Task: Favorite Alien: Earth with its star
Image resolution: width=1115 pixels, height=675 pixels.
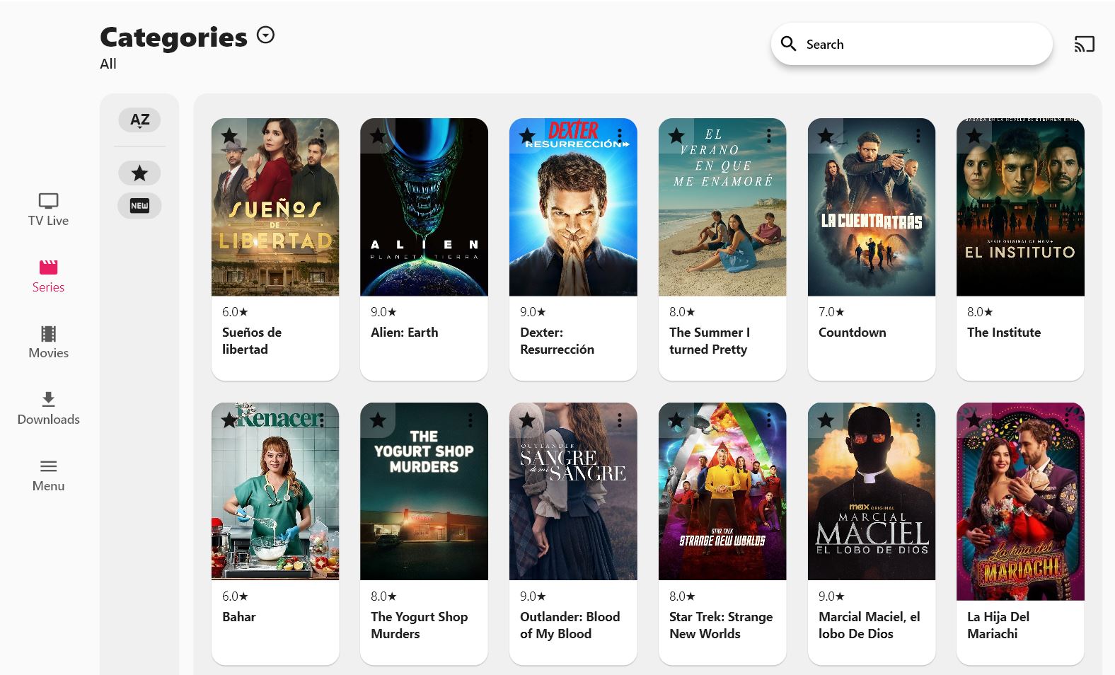Action: click(378, 135)
